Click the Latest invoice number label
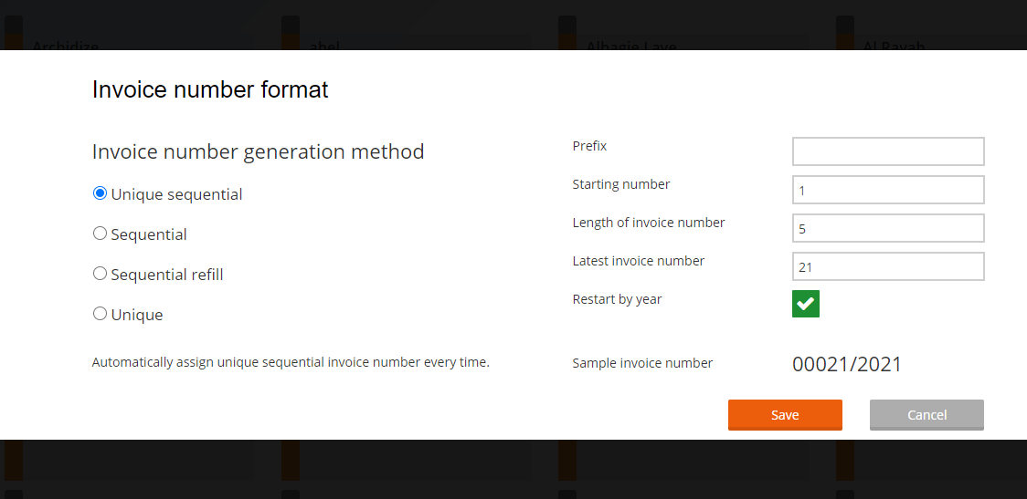 [639, 261]
